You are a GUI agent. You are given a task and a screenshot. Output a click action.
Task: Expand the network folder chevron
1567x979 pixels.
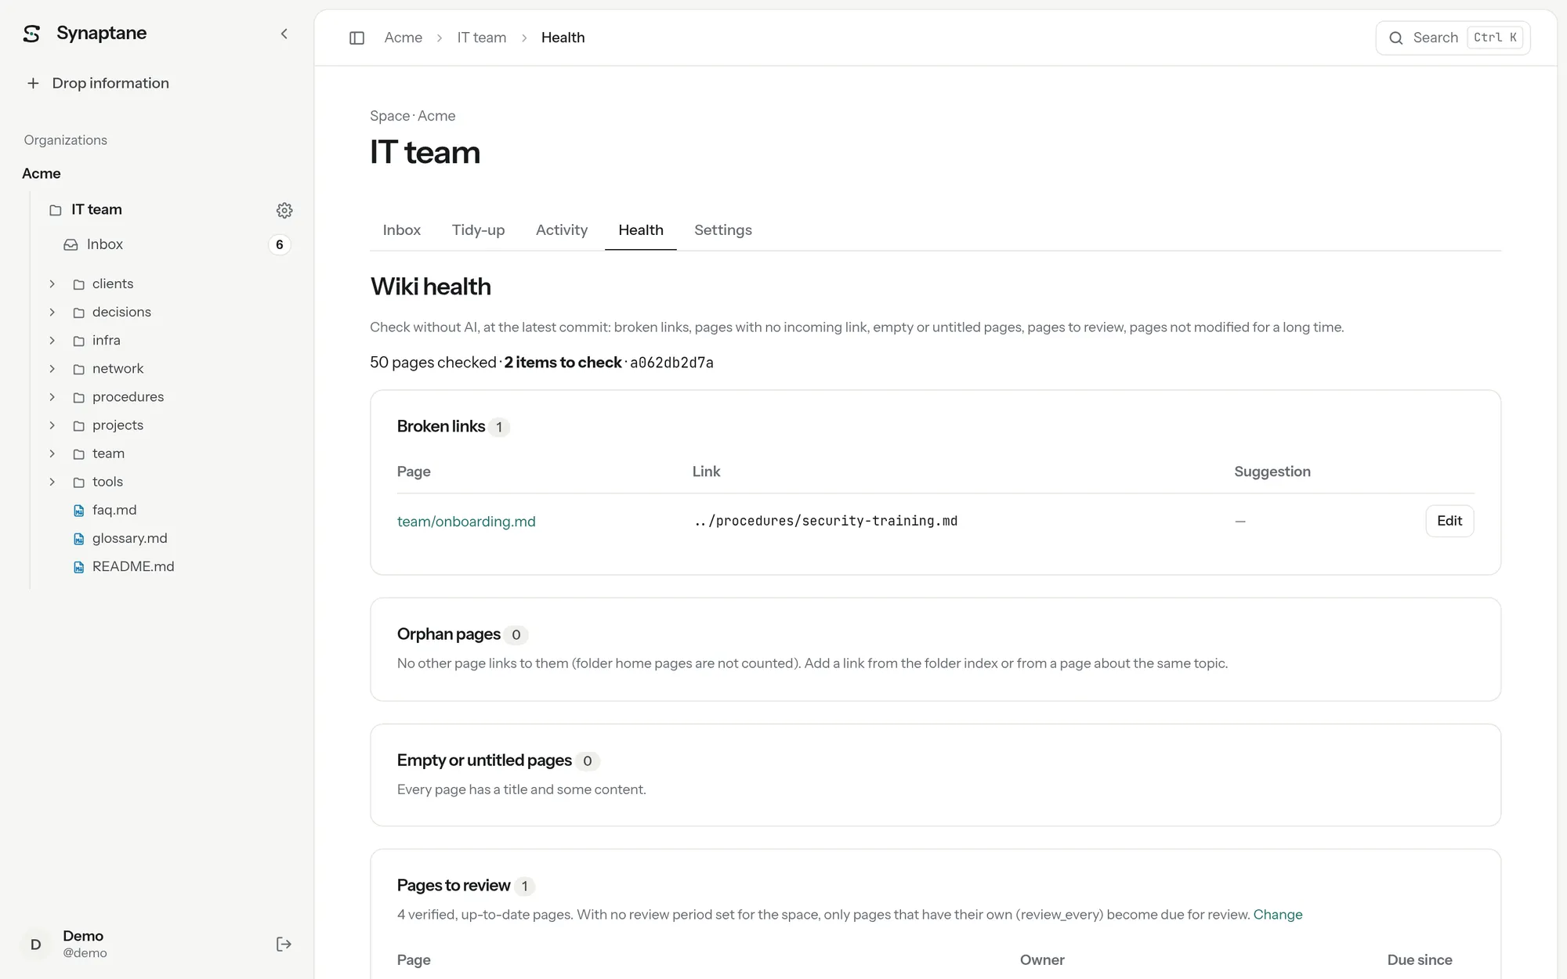pyautogui.click(x=52, y=368)
